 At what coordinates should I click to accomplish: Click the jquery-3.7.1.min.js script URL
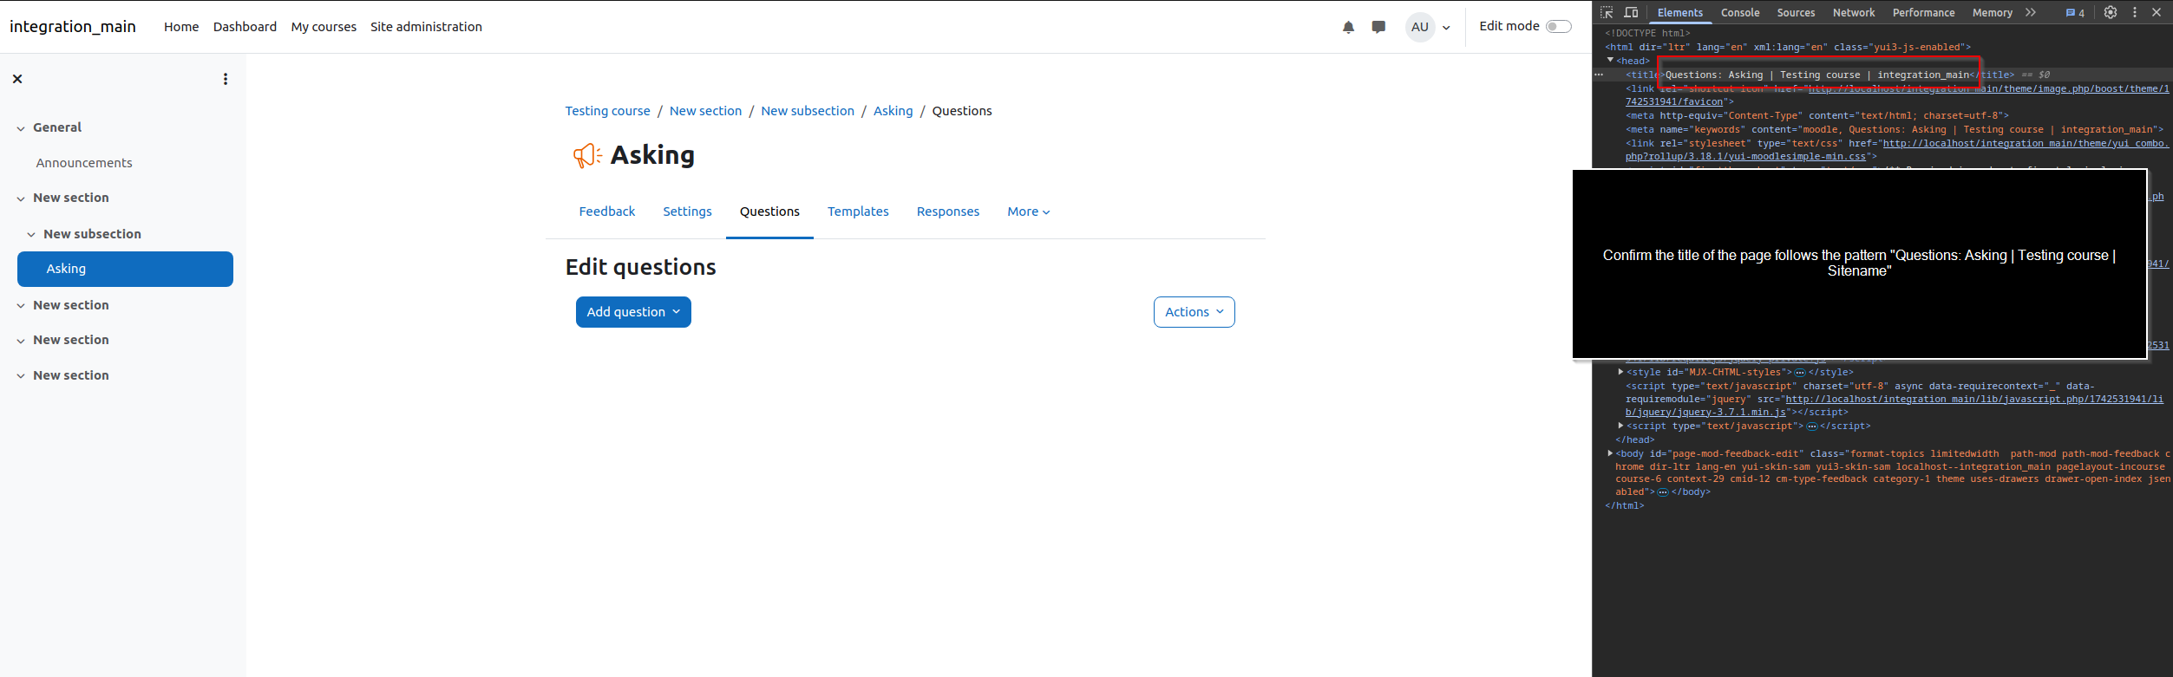click(1895, 406)
